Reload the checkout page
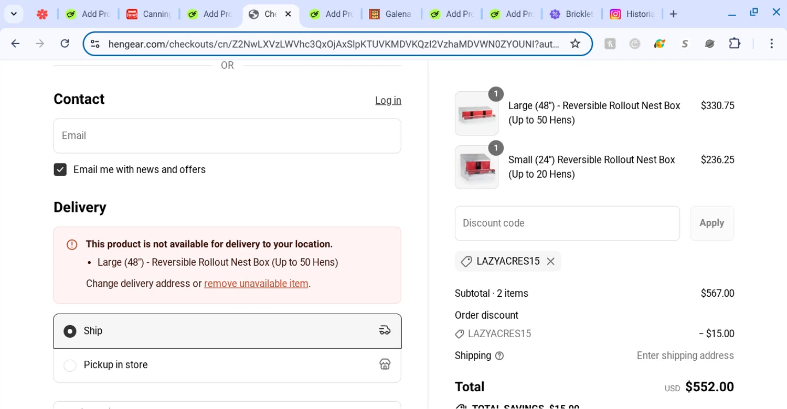This screenshot has height=409, width=787. 65,44
